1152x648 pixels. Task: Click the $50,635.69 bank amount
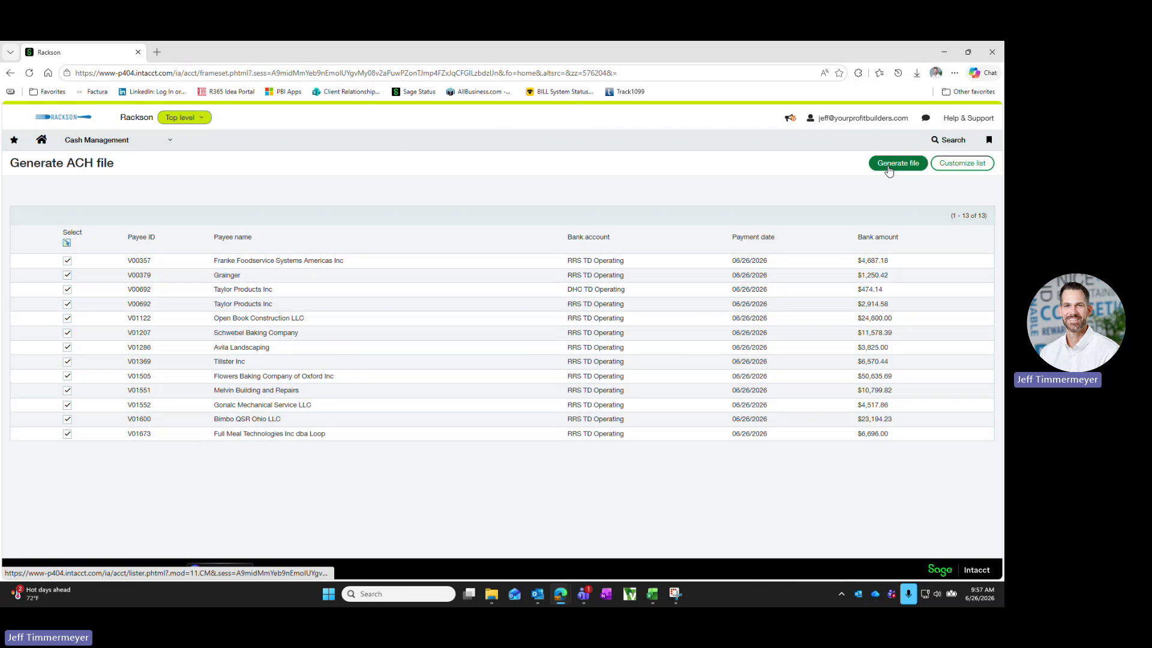[875, 376]
